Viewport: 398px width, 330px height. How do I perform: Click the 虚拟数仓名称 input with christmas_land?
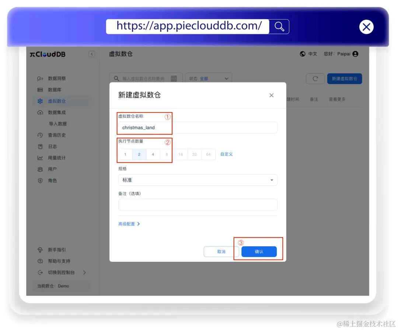(x=198, y=128)
